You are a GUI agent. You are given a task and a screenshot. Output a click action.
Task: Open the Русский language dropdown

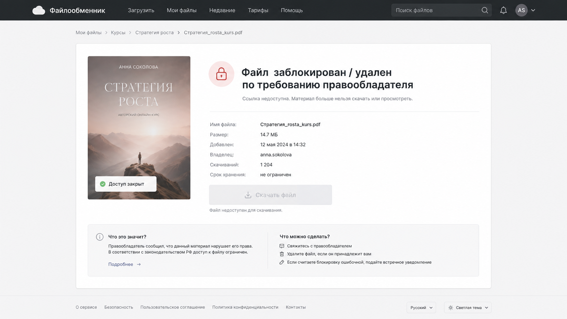pos(421,307)
